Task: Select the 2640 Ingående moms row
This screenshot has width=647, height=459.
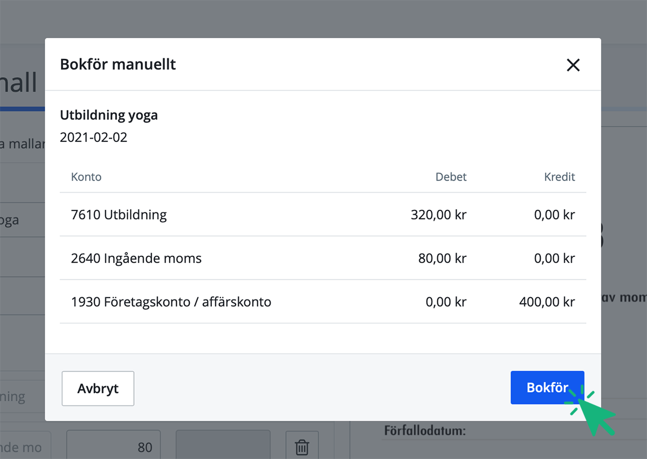Action: click(136, 258)
